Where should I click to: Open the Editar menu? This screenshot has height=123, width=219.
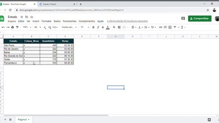click(x=21, y=21)
